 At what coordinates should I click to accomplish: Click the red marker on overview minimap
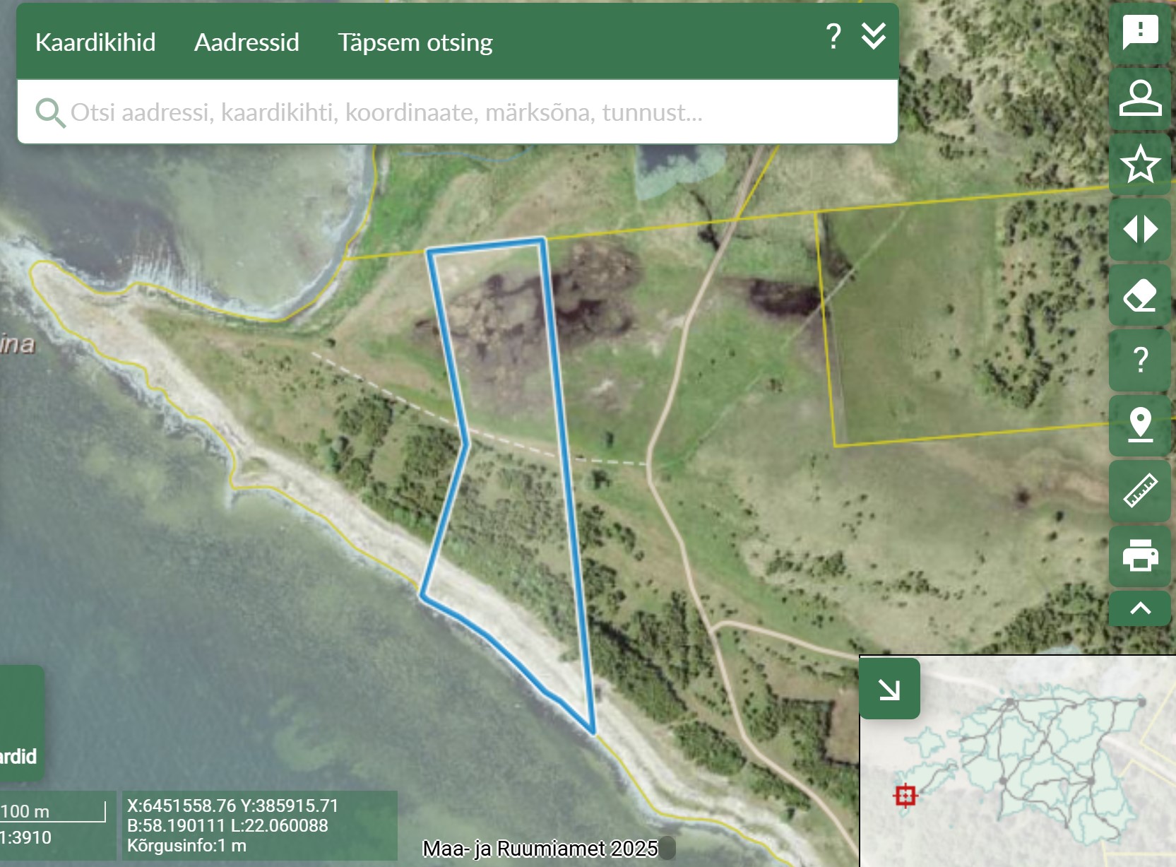905,796
